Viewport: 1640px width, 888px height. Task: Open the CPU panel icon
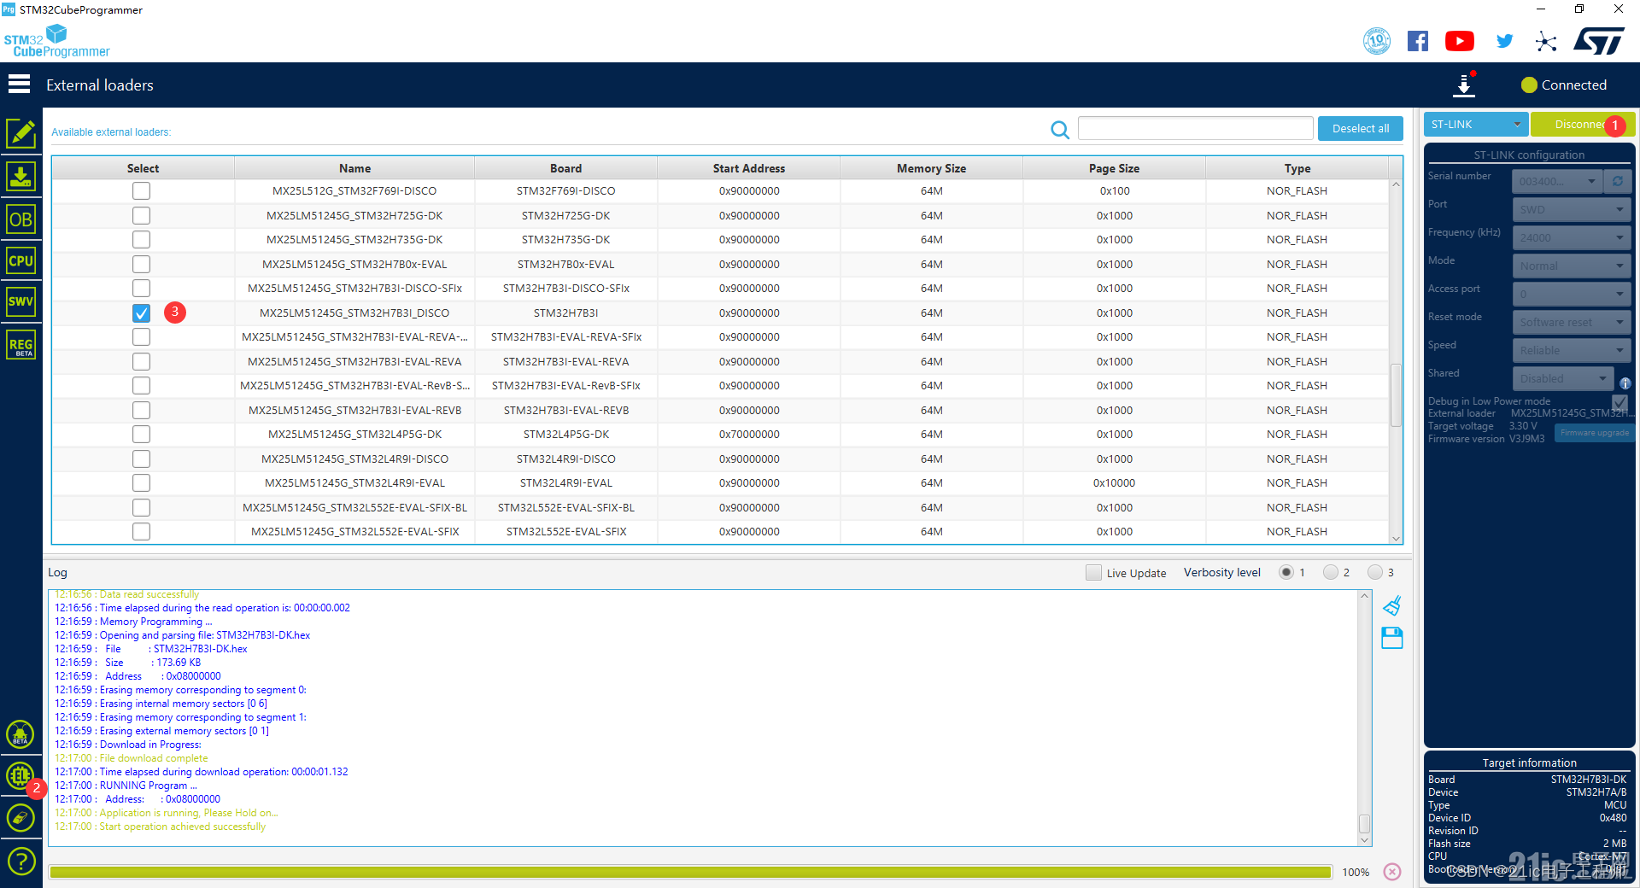point(20,260)
